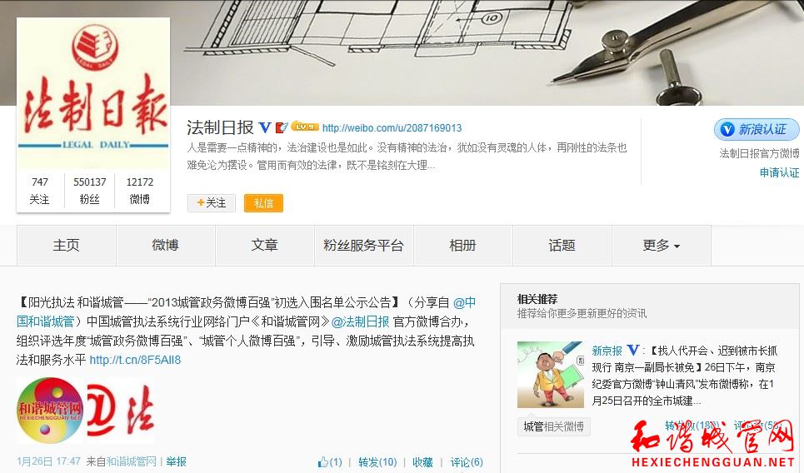Open the 和谐城管网 post image thumbnail
The height and width of the screenshot is (473, 804).
pyautogui.click(x=86, y=411)
